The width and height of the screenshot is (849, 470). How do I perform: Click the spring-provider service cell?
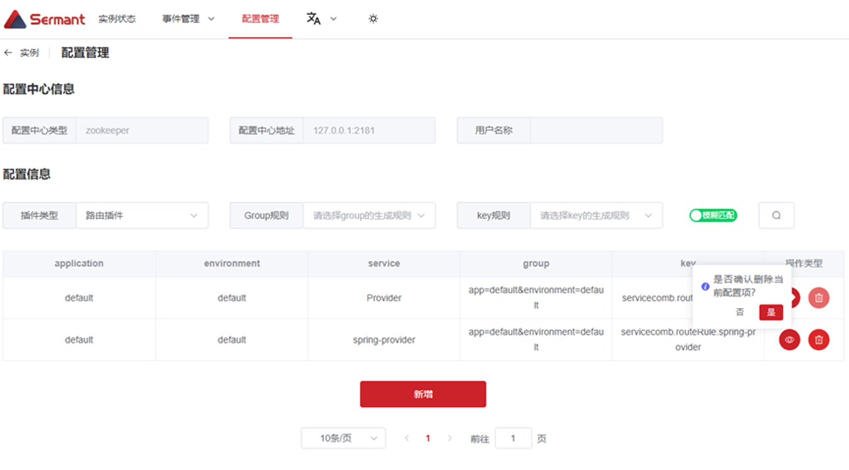pyautogui.click(x=384, y=340)
